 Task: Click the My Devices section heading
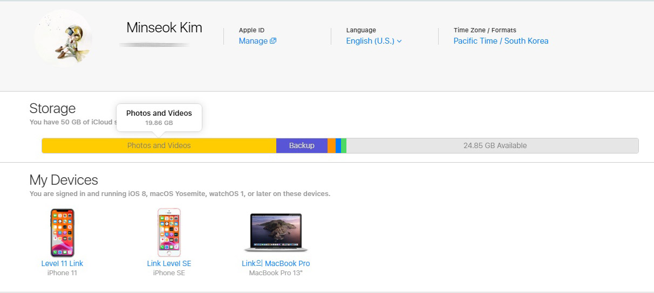(64, 180)
